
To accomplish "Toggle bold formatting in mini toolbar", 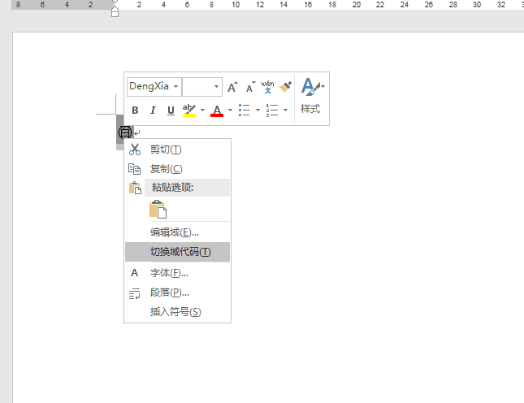I will 135,110.
